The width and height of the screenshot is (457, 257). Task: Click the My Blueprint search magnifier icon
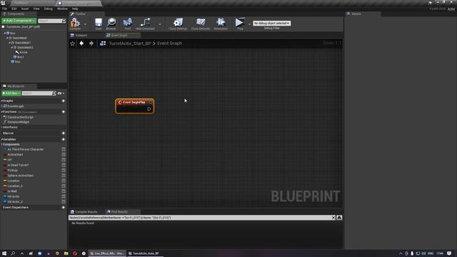pos(54,94)
